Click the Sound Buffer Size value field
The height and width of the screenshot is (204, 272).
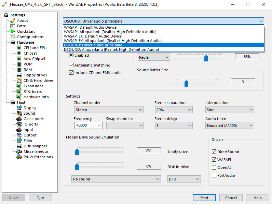click(243, 82)
